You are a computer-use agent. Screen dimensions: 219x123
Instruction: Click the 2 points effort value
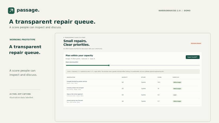click(x=143, y=82)
